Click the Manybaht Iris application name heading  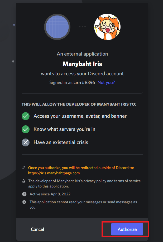pos(82,64)
